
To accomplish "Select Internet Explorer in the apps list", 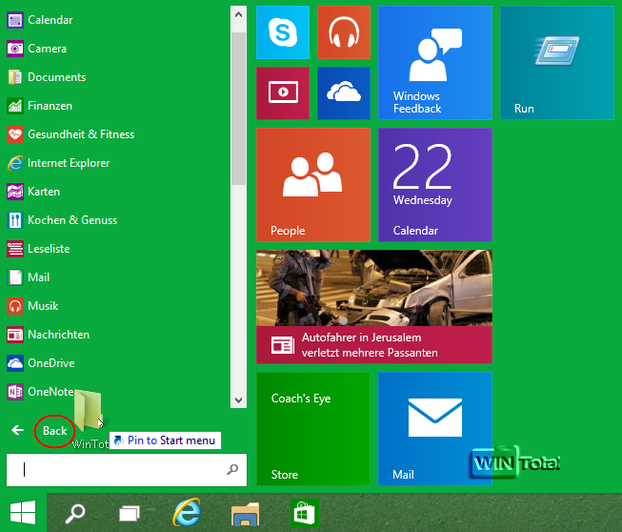I will 68,163.
